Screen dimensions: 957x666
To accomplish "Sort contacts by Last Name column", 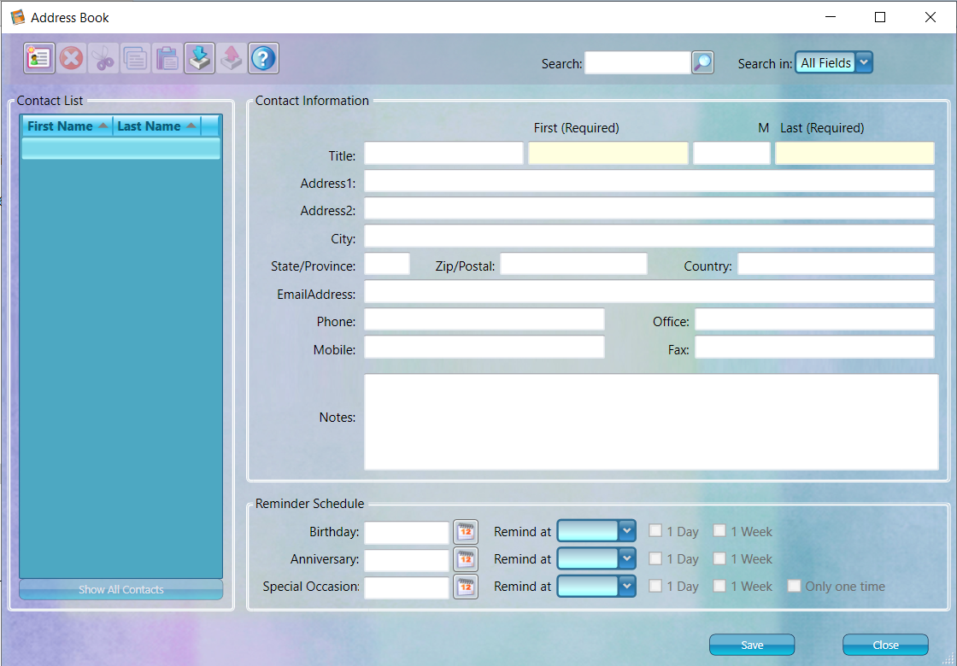I will 157,126.
